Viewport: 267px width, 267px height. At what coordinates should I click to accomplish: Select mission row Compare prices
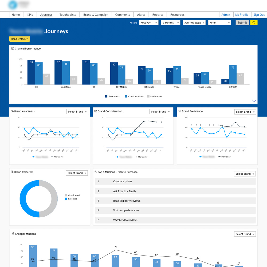tap(175, 181)
